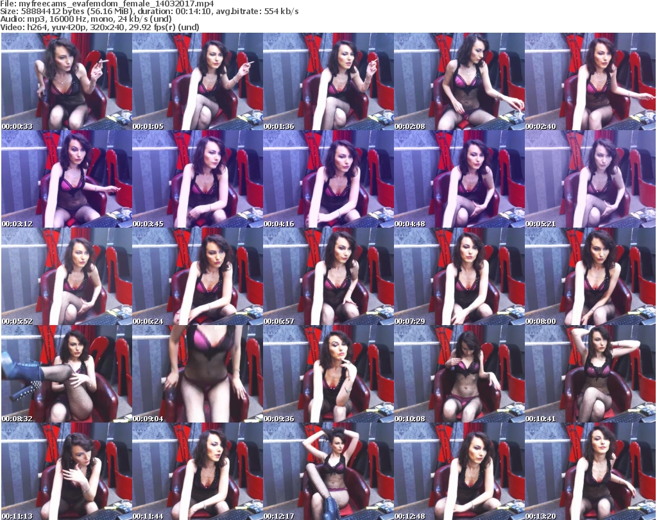Choose the frame stamped 00:02:40
The height and width of the screenshot is (520, 657).
[590, 81]
